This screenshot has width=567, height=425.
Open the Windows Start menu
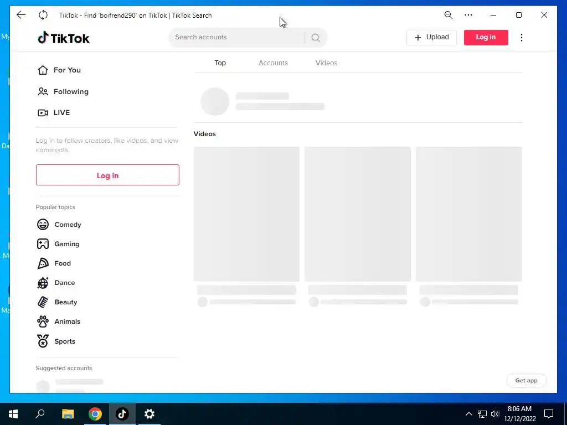coord(13,414)
